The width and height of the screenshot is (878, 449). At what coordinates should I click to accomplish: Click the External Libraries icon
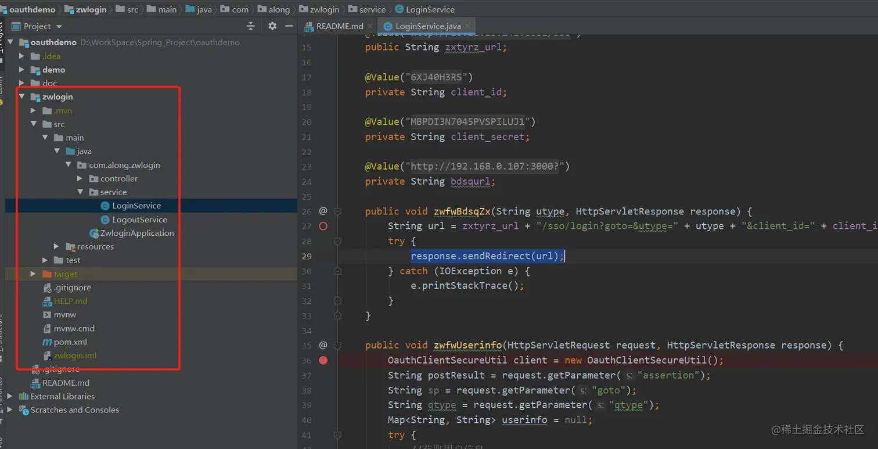(x=24, y=396)
